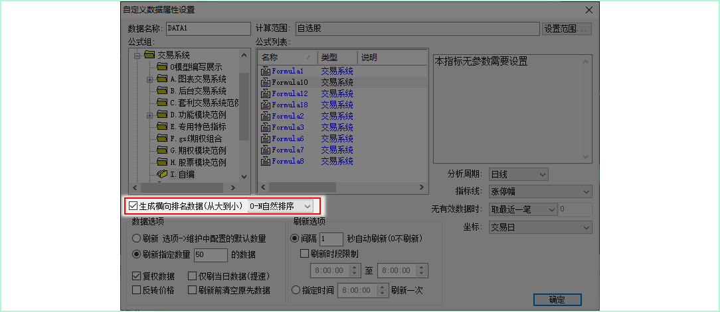Screen dimensions: 720x312
Task: Click the 类型 column header
Action: coord(337,58)
